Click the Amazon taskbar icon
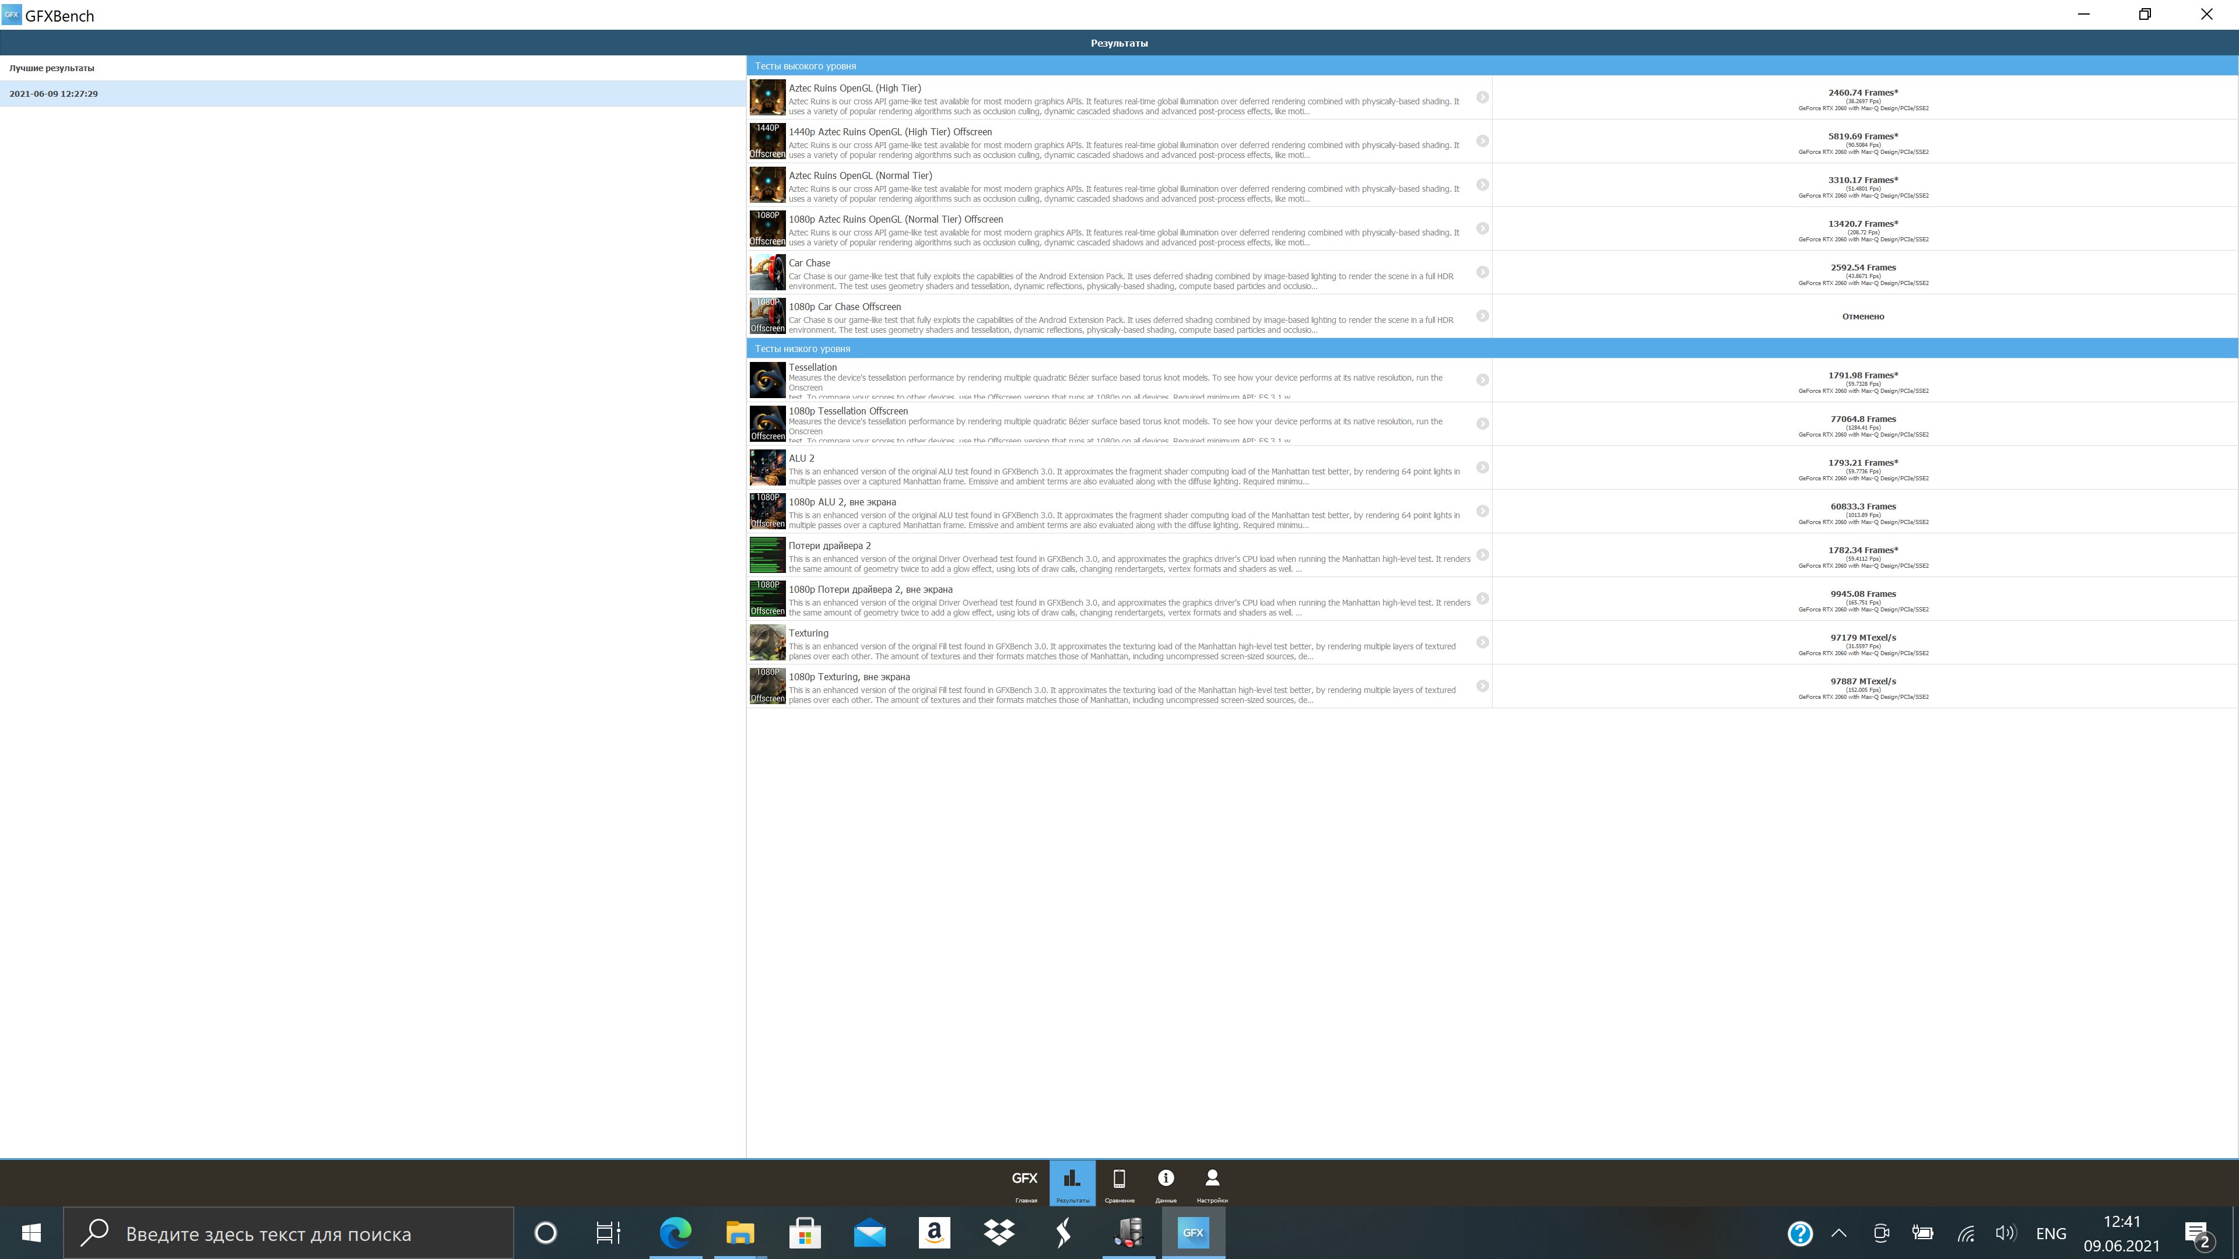The image size is (2239, 1259). 934,1232
